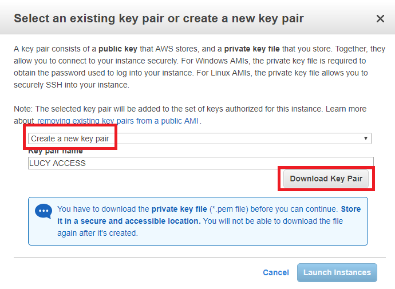Click the blue speech bubble info icon

44,211
